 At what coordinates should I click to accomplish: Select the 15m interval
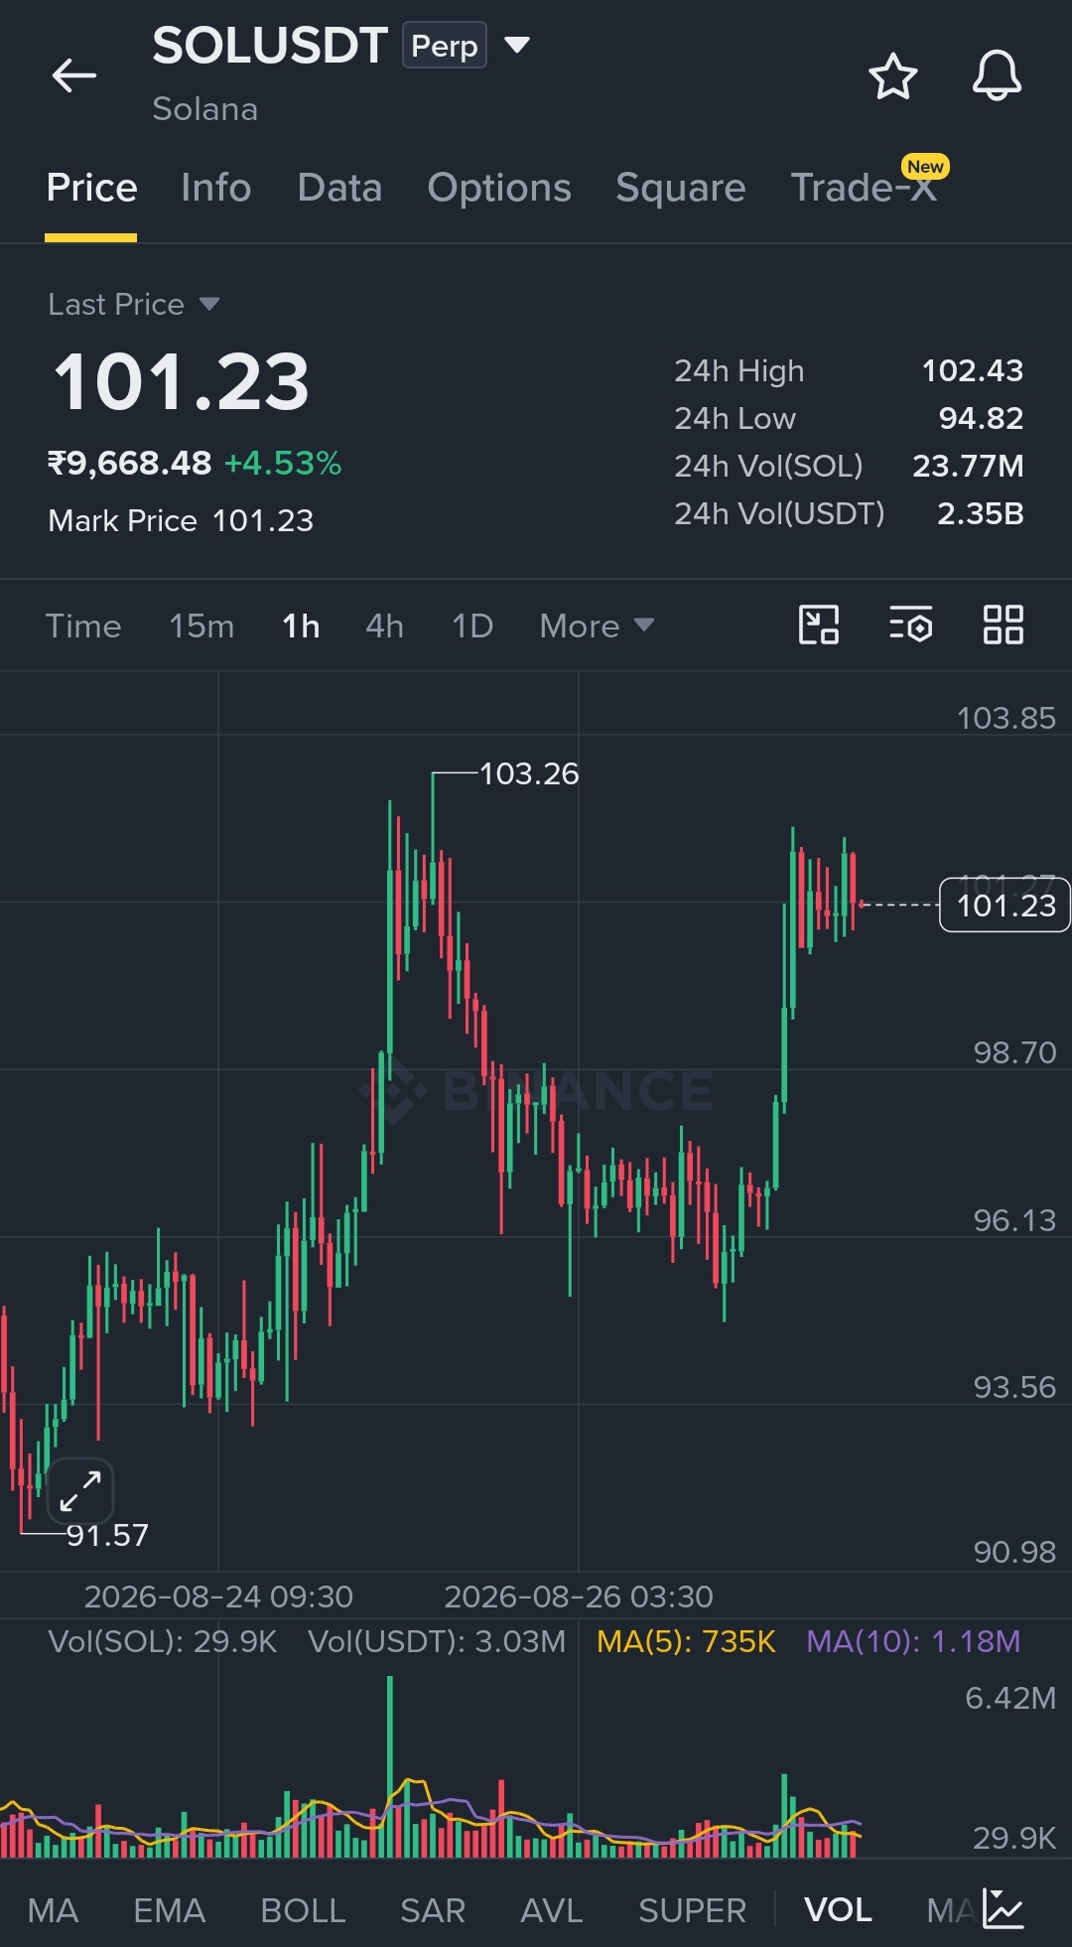point(201,626)
